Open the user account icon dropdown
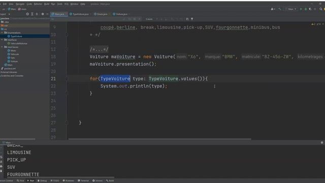The width and height of the screenshot is (325, 183). pos(273,9)
